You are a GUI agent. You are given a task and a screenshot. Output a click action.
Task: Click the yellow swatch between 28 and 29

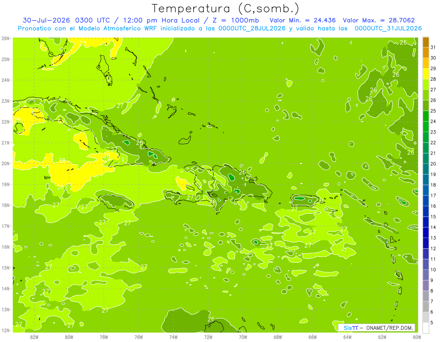coord(426,74)
